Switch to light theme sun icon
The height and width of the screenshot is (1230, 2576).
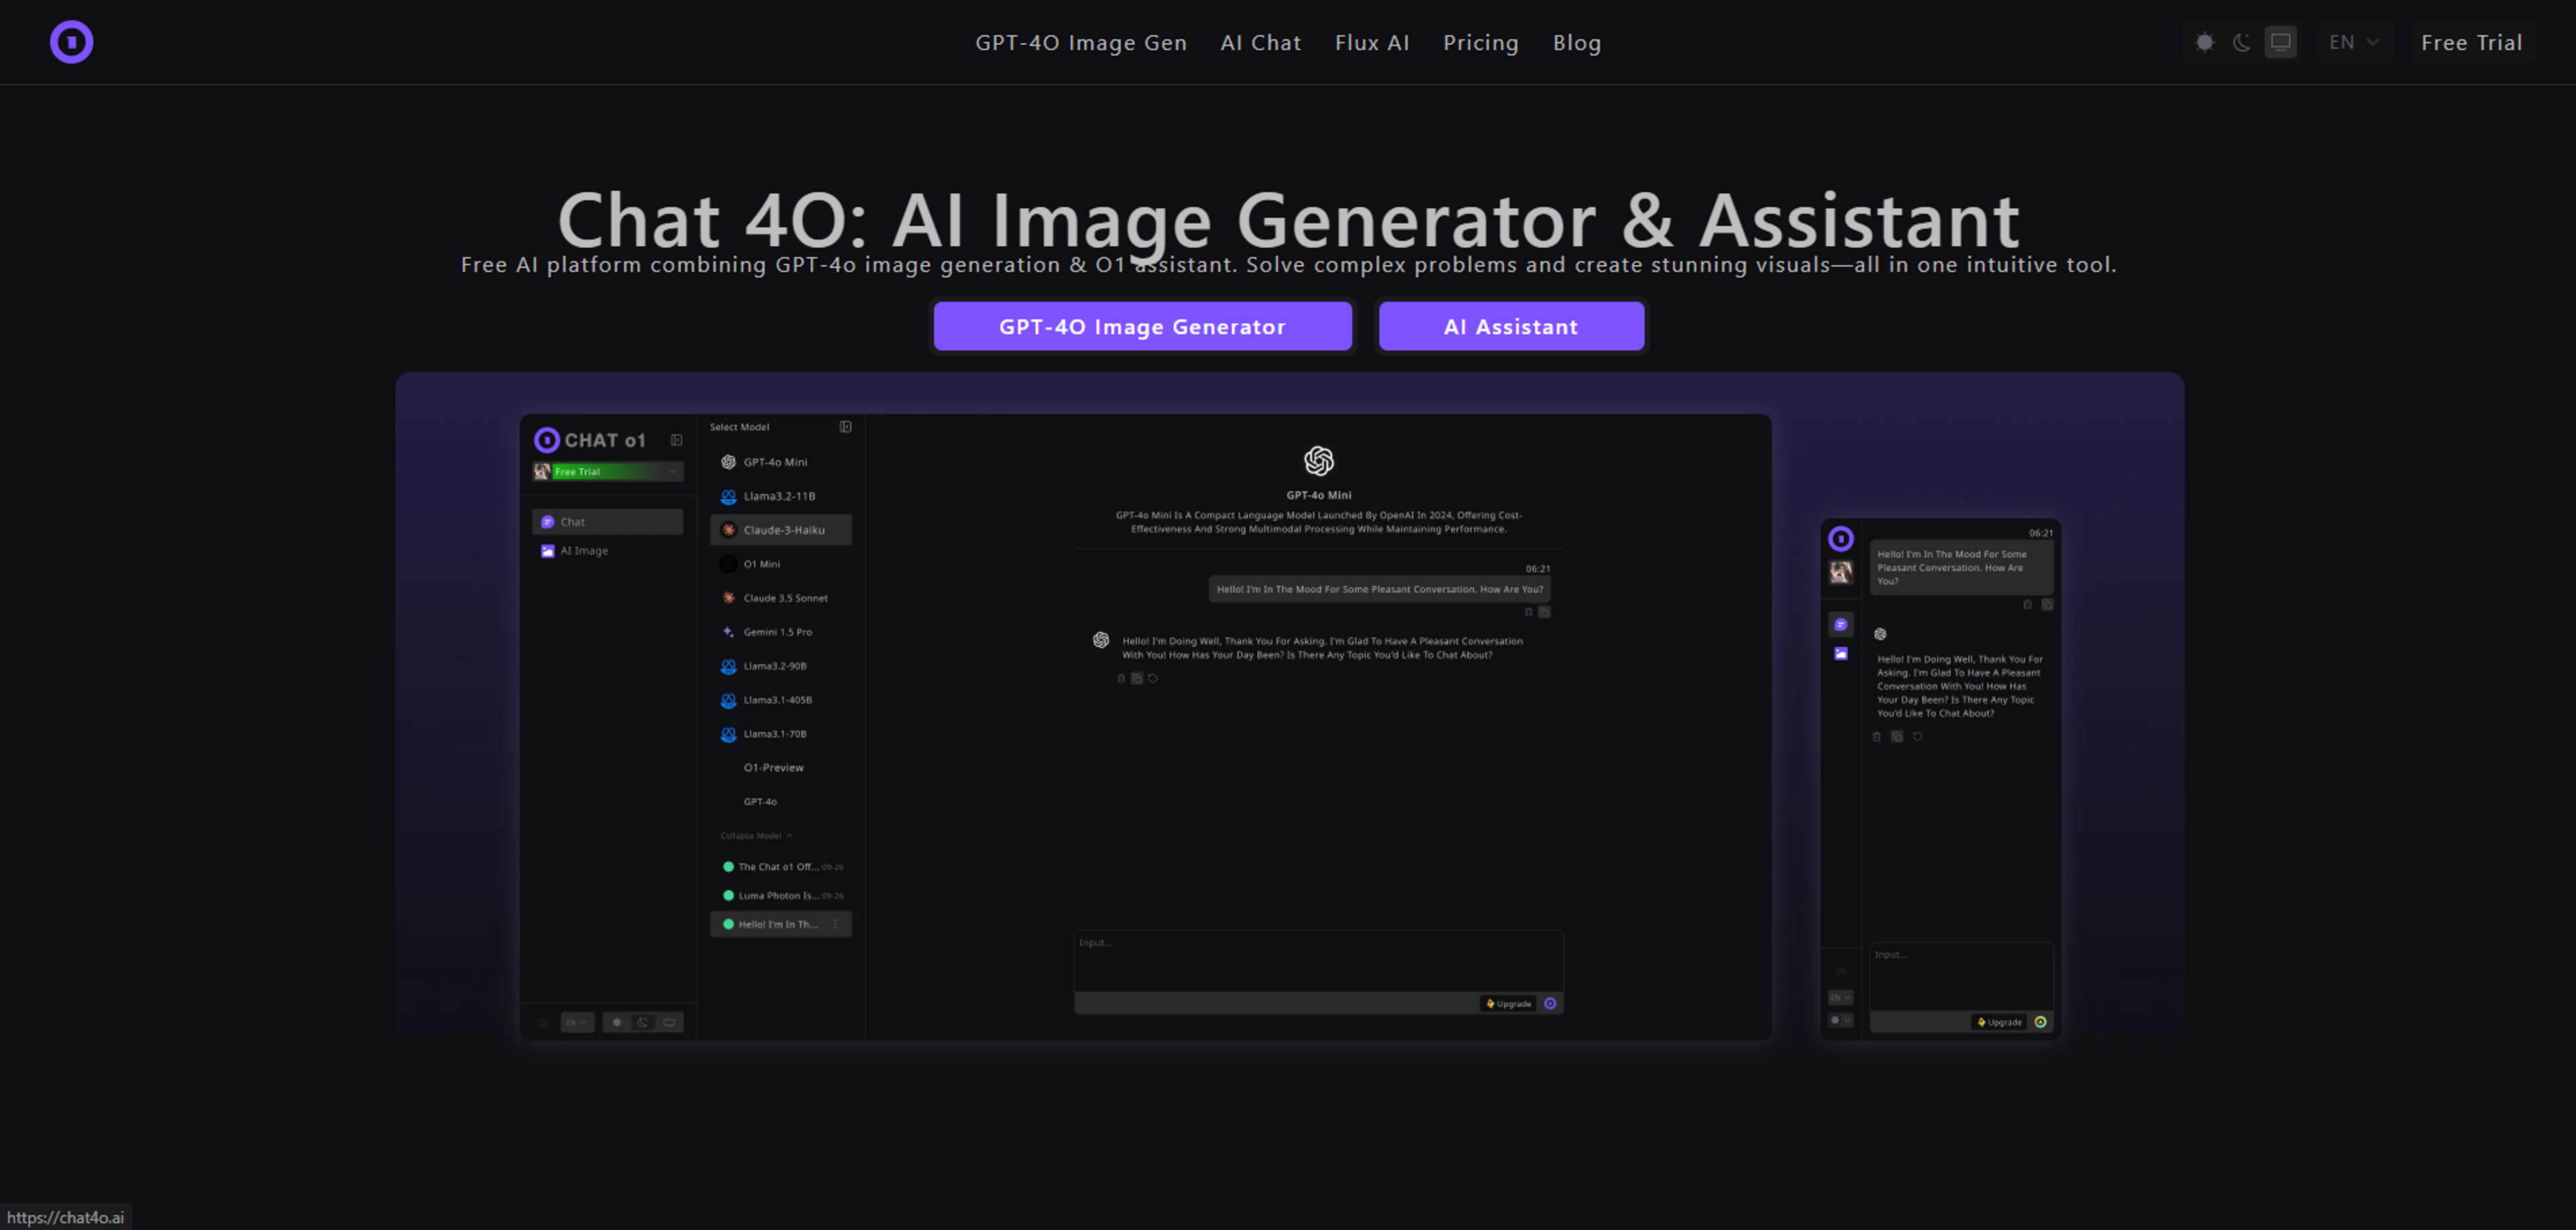2205,42
